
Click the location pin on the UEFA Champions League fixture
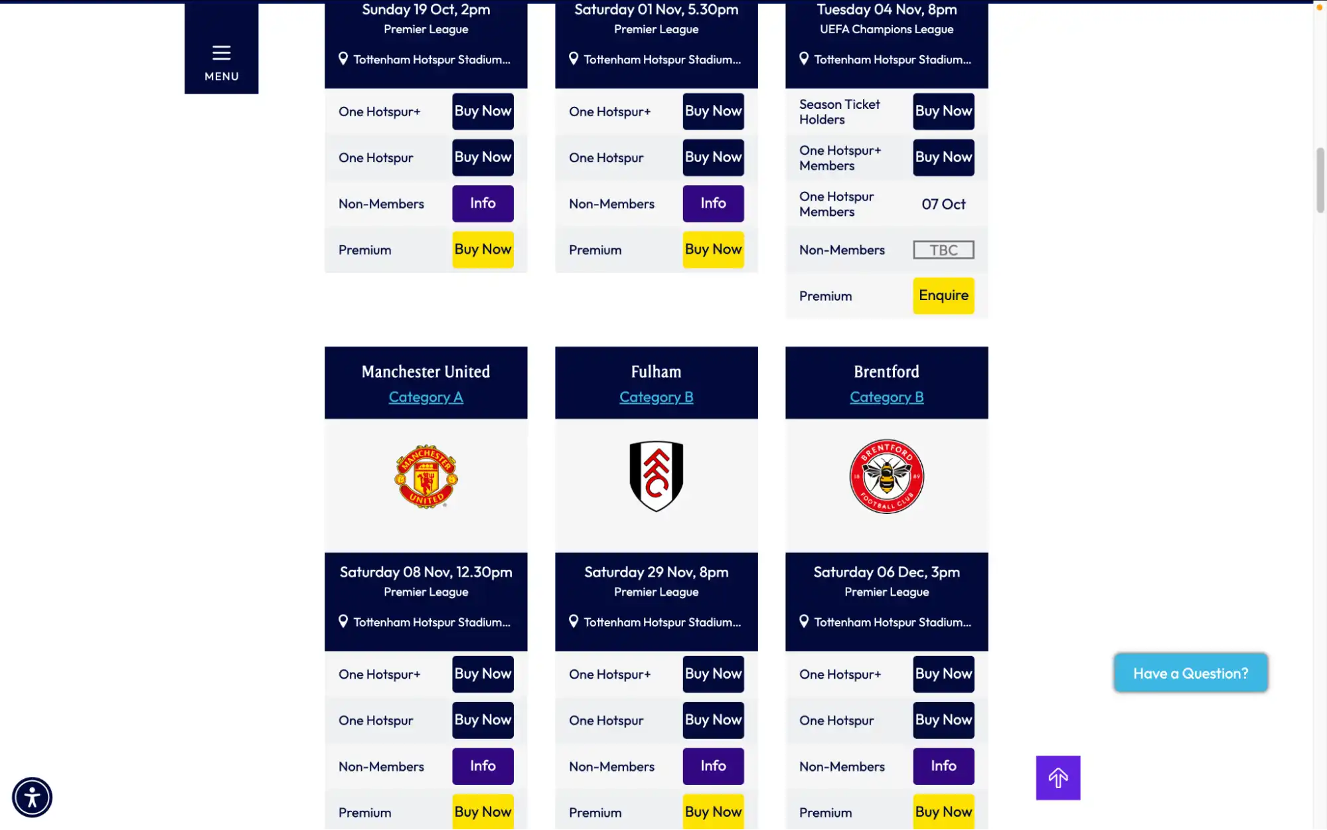(804, 58)
